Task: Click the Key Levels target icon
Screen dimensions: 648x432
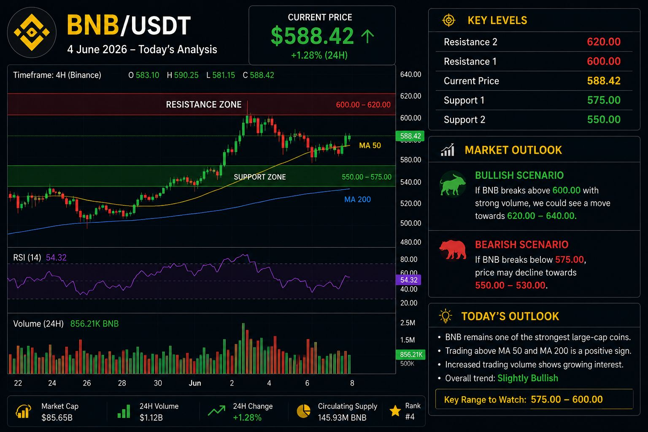Action: pyautogui.click(x=448, y=20)
